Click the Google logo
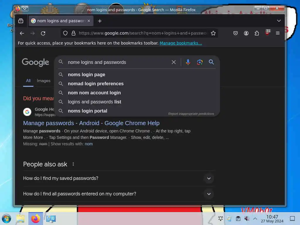The height and width of the screenshot is (225, 300). pos(35,62)
